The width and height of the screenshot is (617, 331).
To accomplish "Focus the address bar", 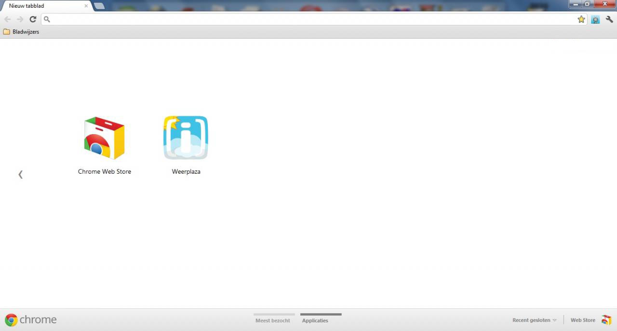I will [x=313, y=19].
